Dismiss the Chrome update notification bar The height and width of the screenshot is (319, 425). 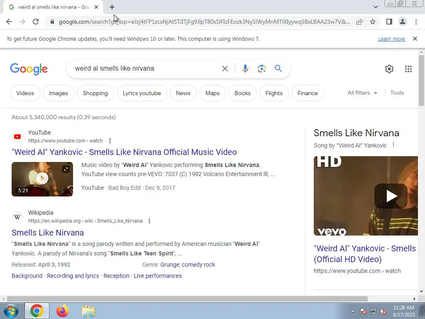[415, 39]
